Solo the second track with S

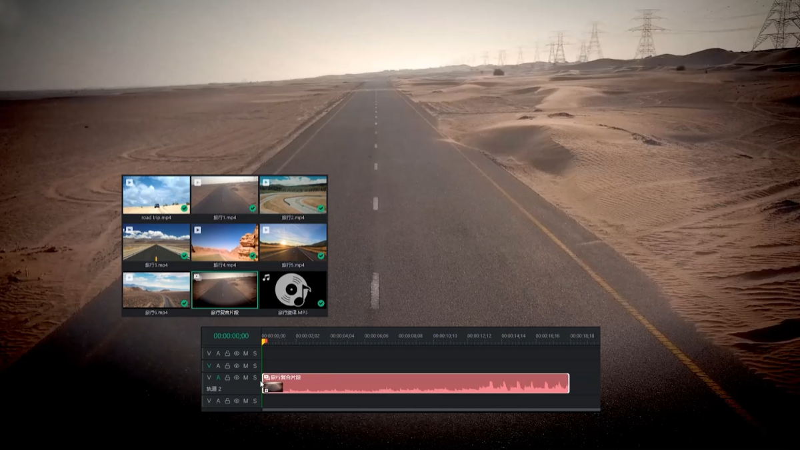tap(255, 366)
